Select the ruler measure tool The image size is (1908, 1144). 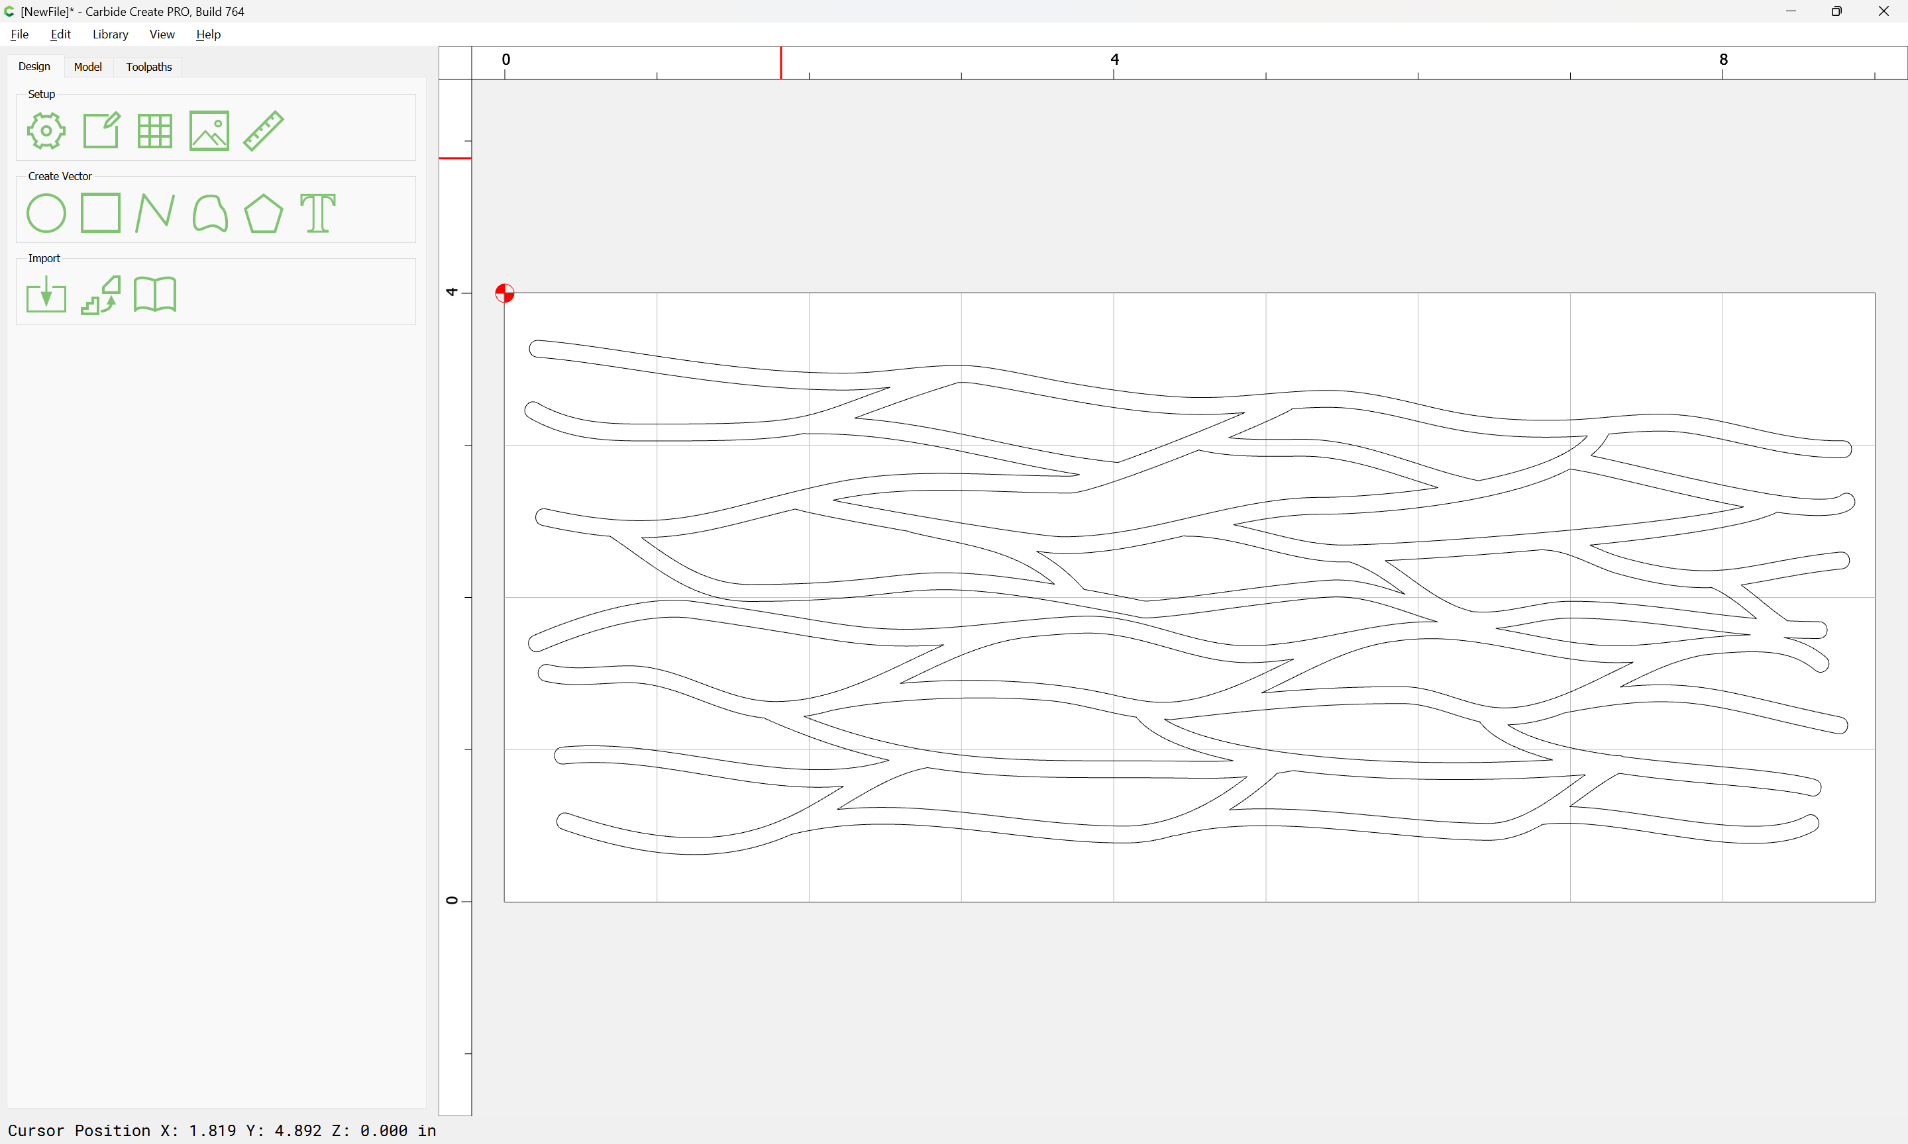(x=264, y=130)
